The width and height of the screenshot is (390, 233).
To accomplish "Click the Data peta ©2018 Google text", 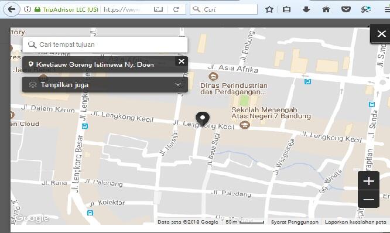I will (188, 222).
